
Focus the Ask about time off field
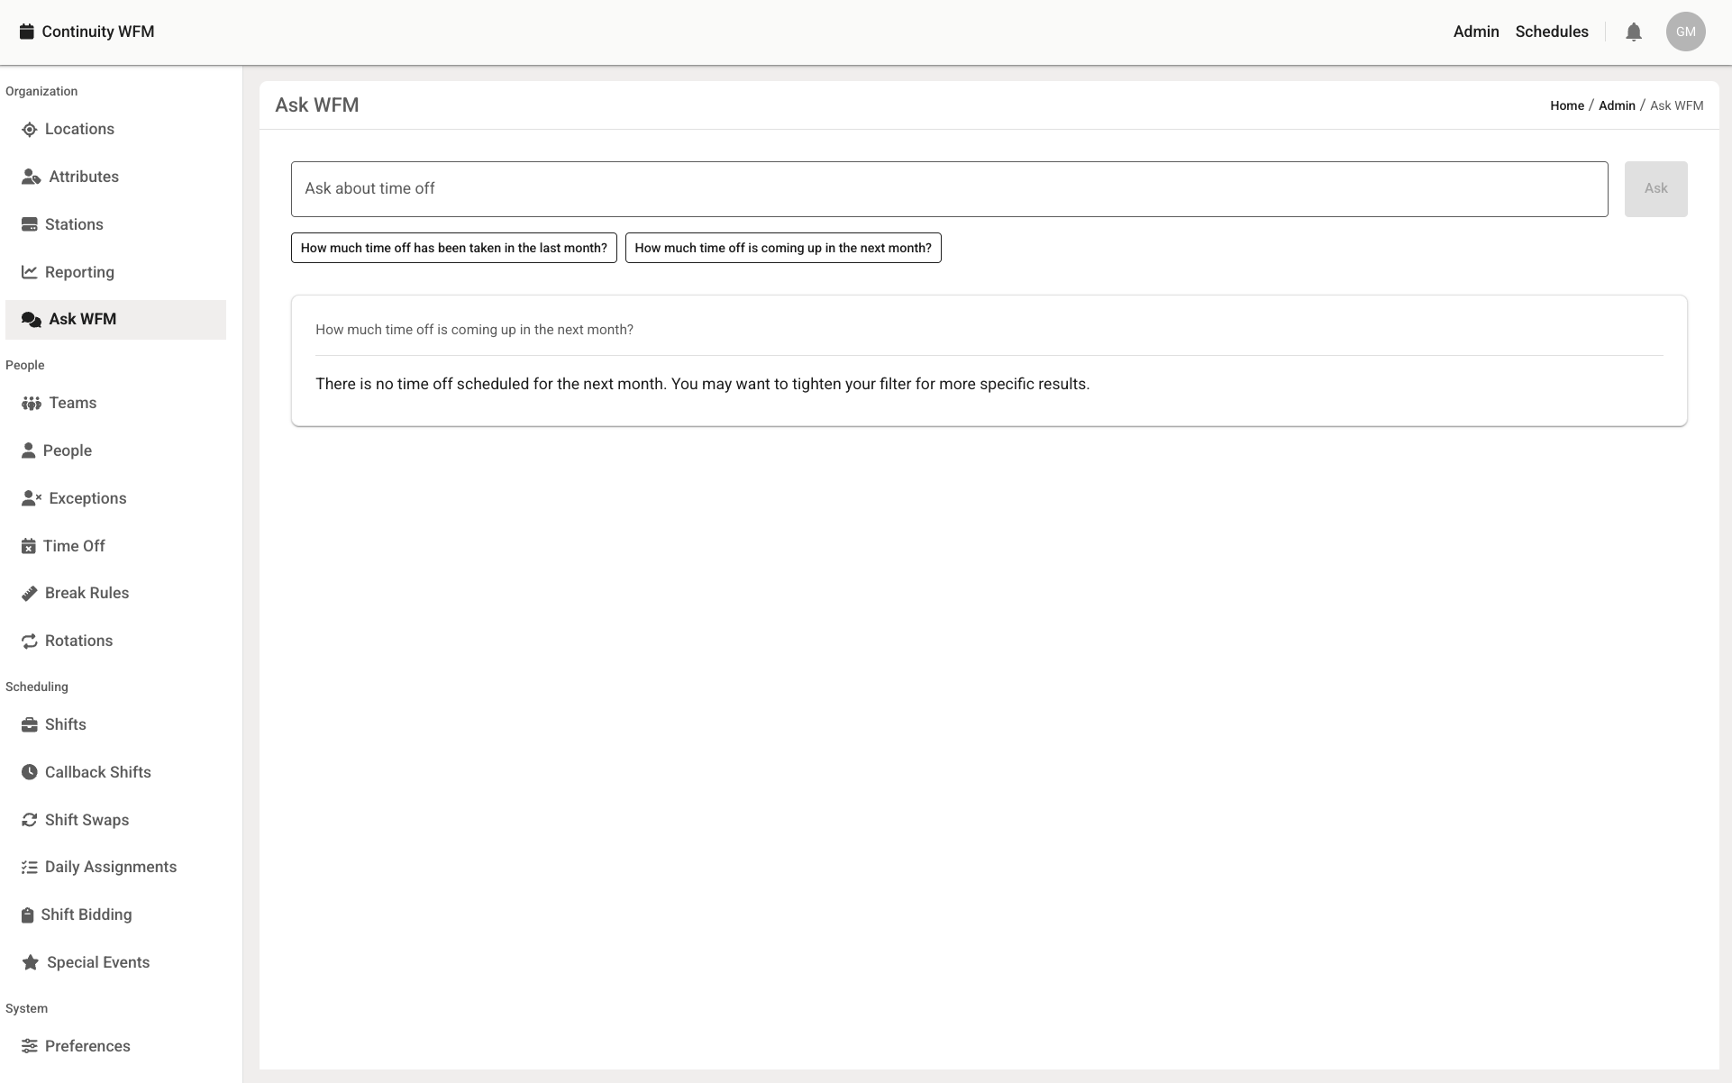948,189
